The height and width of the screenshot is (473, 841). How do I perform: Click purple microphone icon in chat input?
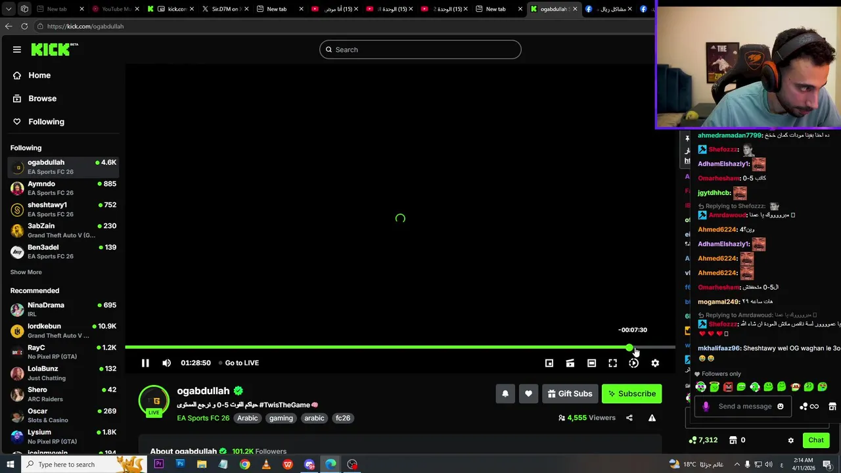706,406
